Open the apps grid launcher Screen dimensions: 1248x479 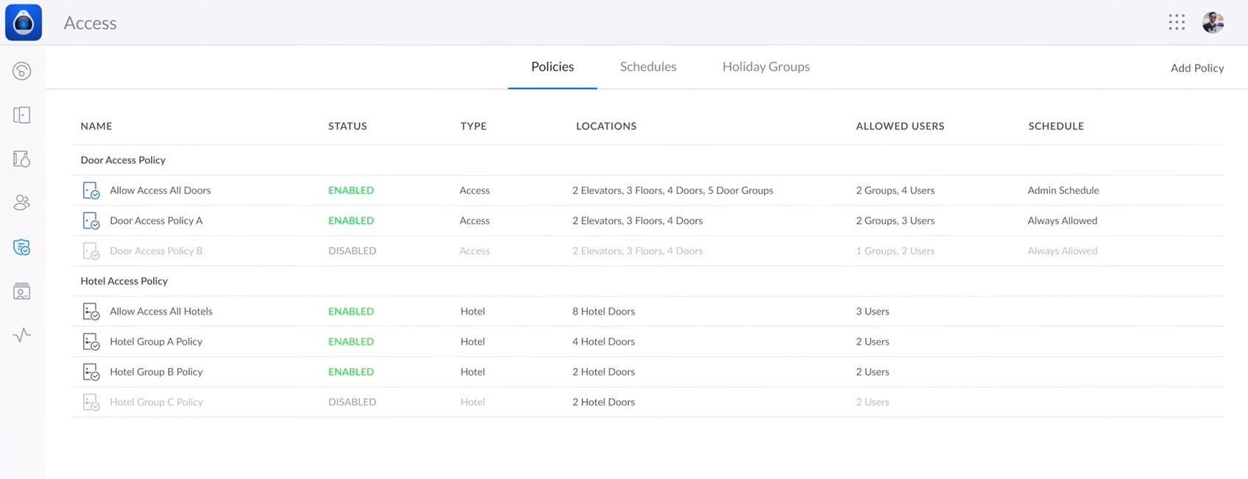1177,22
